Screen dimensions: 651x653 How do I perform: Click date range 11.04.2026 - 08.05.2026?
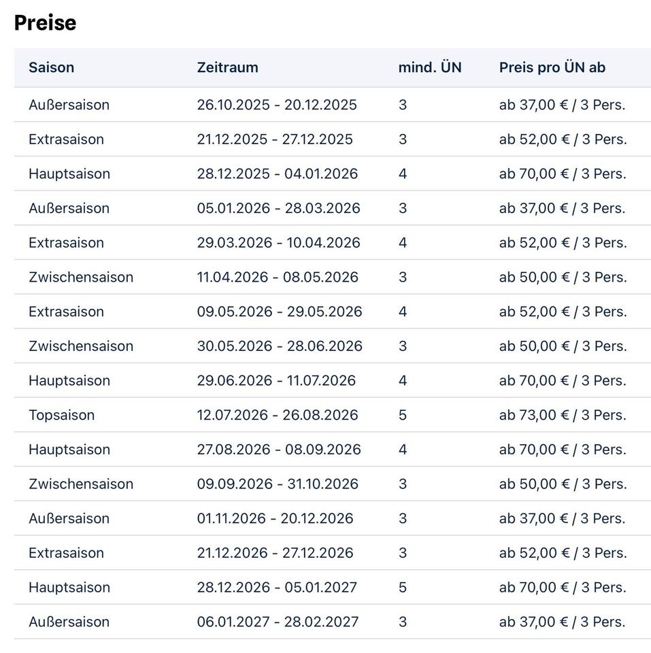(x=278, y=277)
